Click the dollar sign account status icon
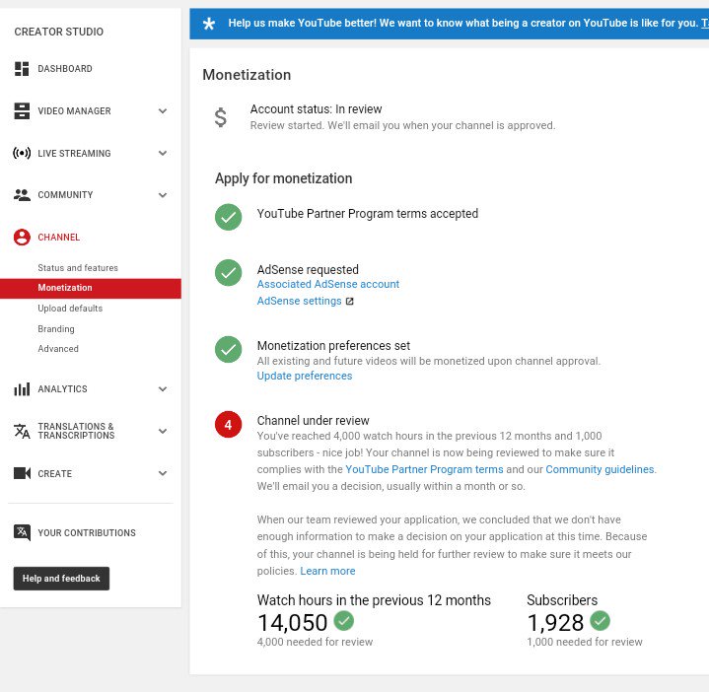This screenshot has width=709, height=692. 221,117
